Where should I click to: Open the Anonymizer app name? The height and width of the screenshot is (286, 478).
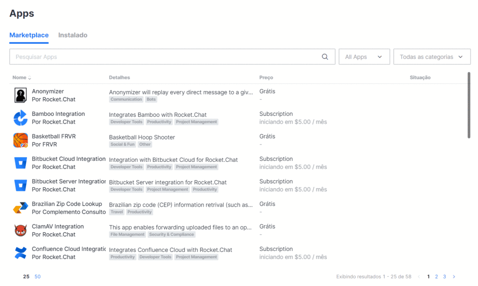(x=48, y=91)
